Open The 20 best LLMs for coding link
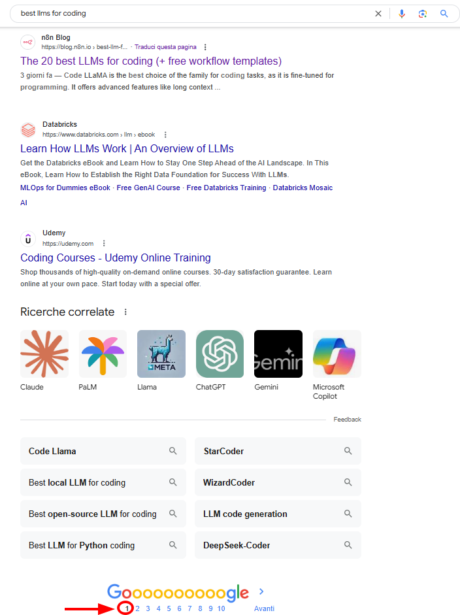Screen dimensions: 460x615 coord(151,61)
